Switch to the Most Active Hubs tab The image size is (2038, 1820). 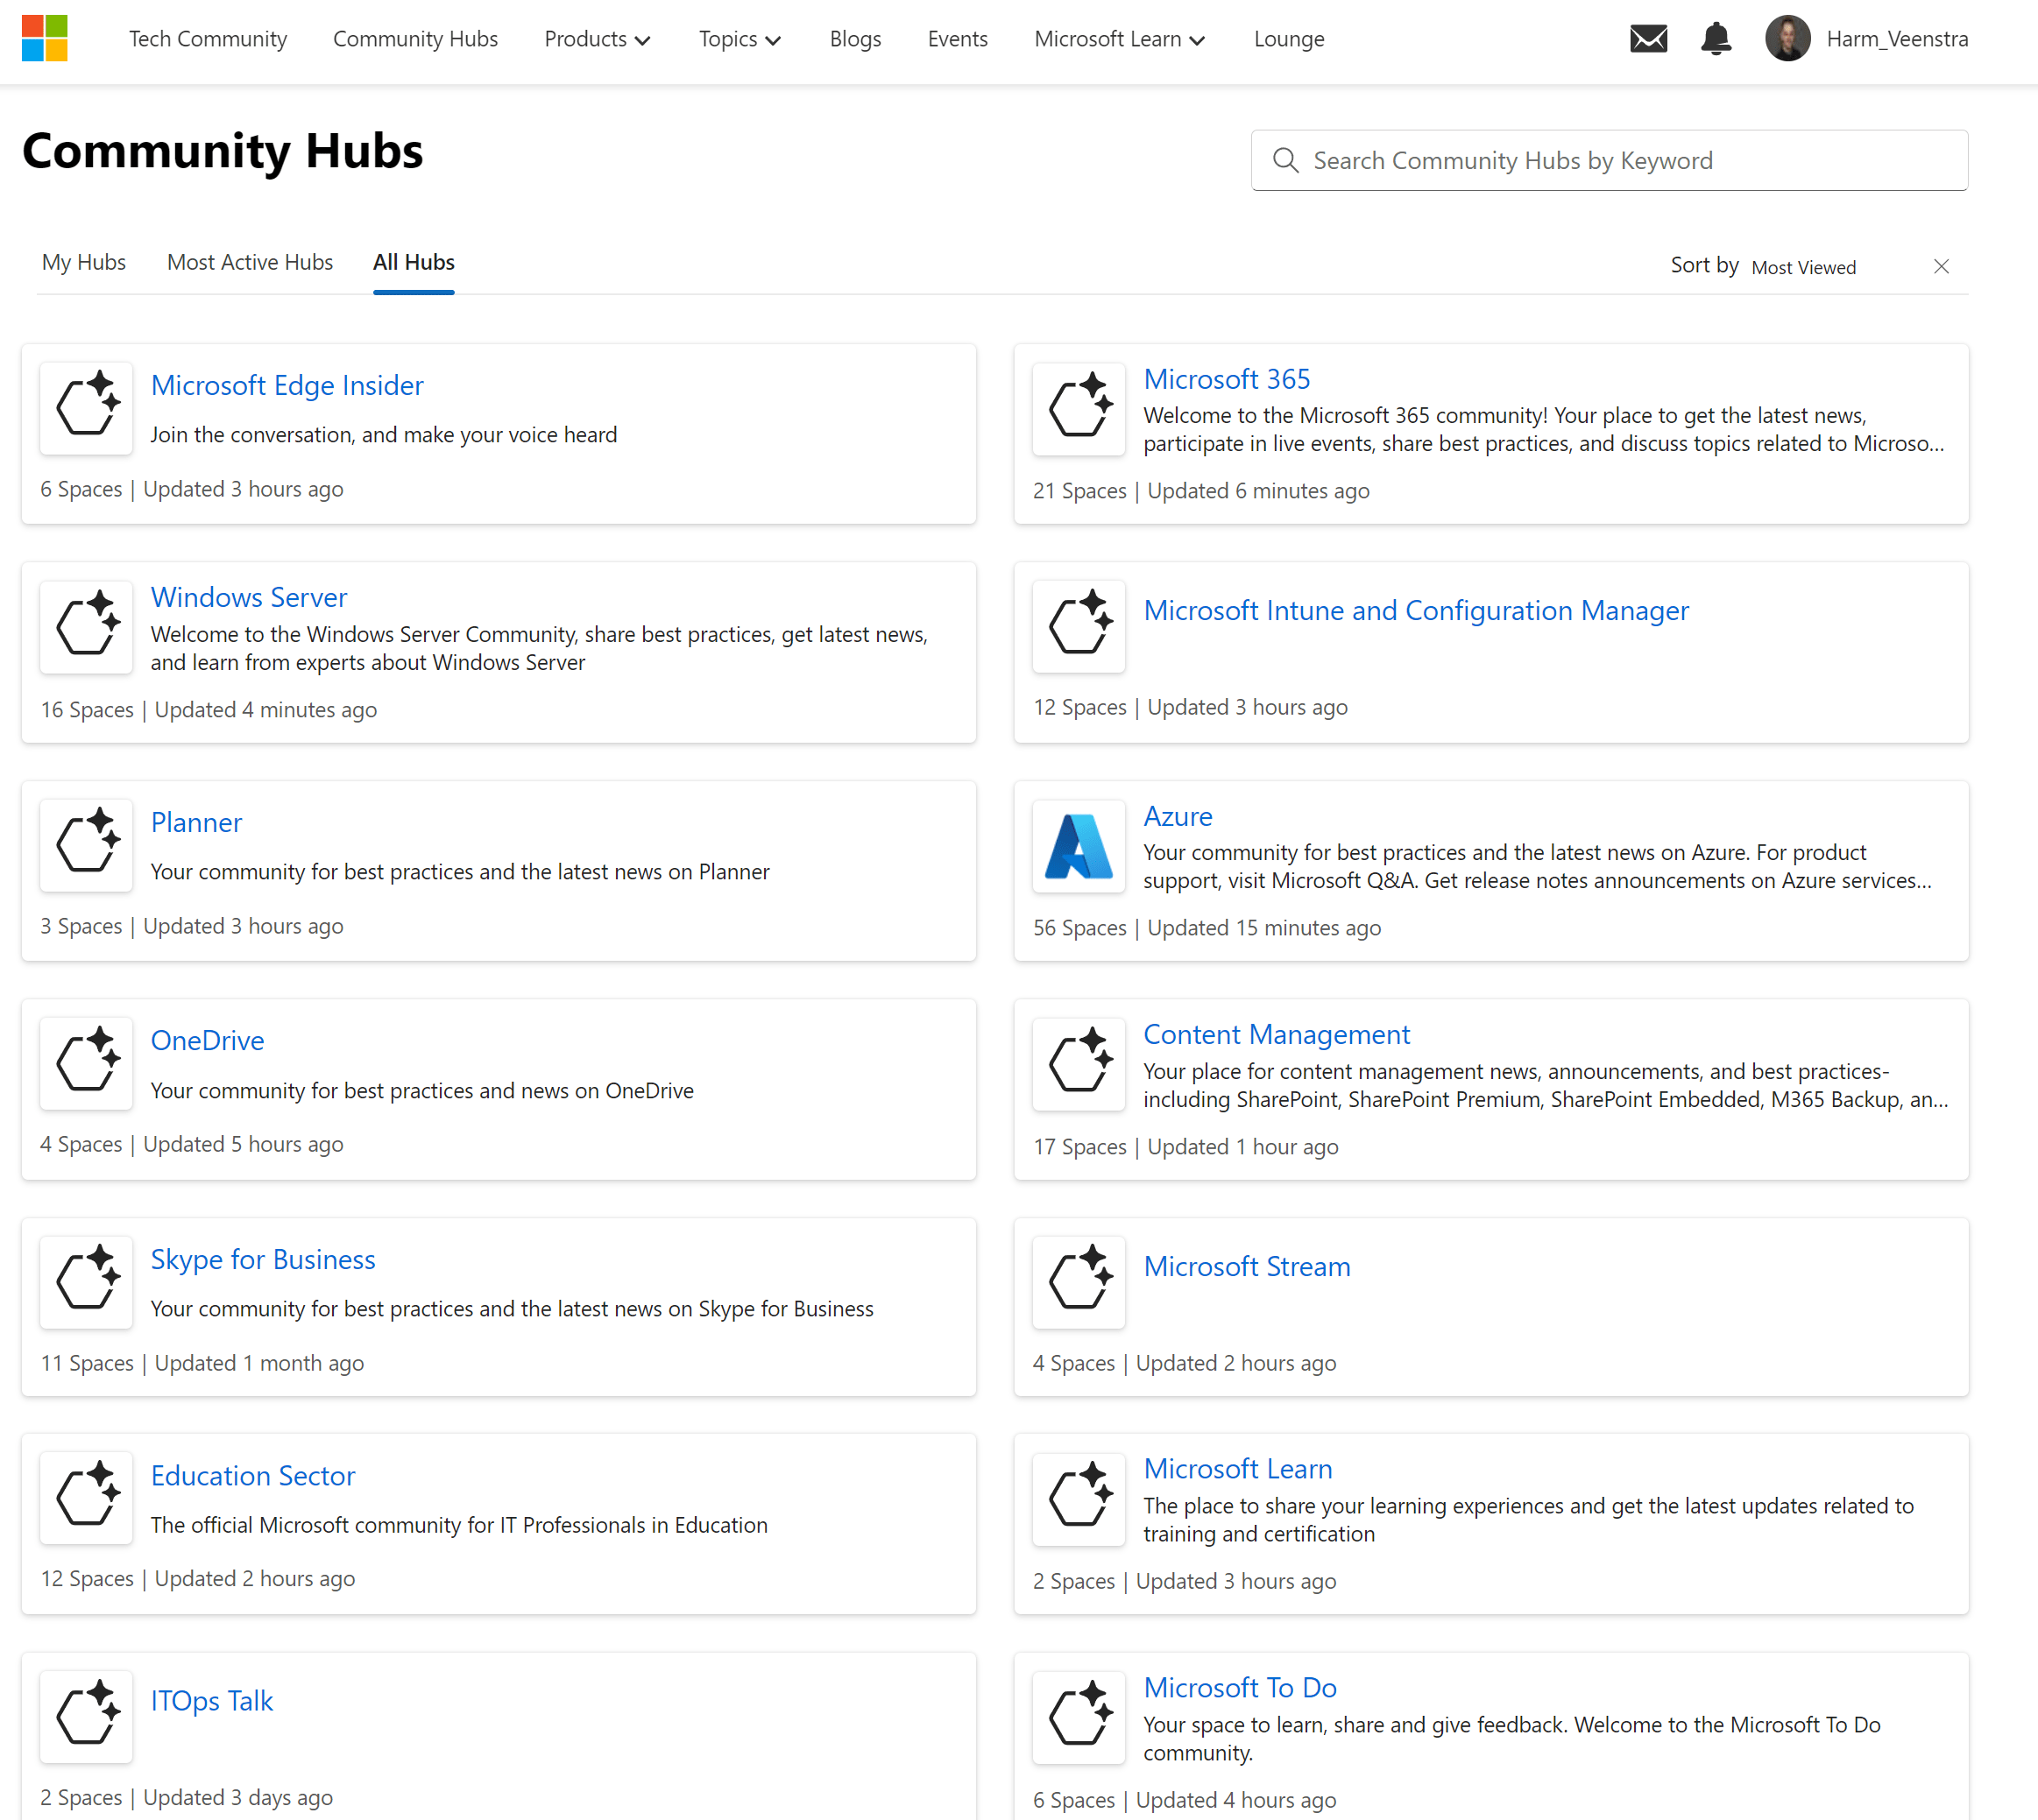coord(250,262)
